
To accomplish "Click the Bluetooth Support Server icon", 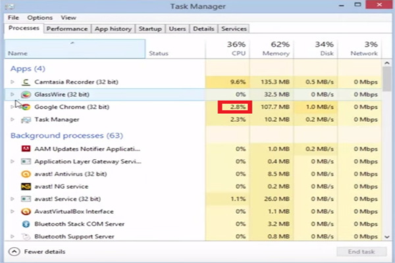I will tap(26, 237).
